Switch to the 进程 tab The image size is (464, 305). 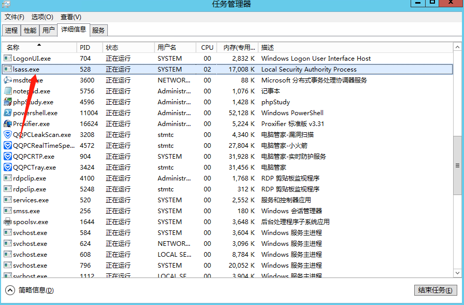tap(11, 30)
